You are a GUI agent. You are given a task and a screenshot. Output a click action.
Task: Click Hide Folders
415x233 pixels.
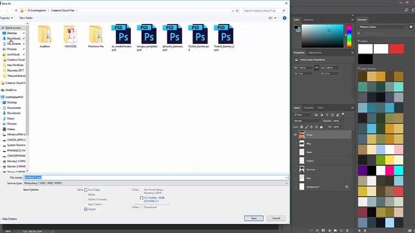(10, 219)
